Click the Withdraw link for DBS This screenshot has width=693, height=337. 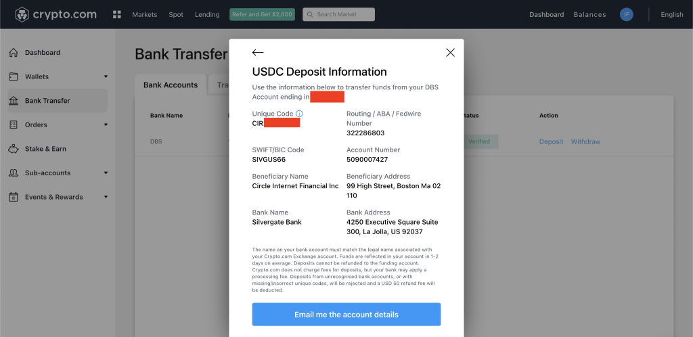point(585,142)
